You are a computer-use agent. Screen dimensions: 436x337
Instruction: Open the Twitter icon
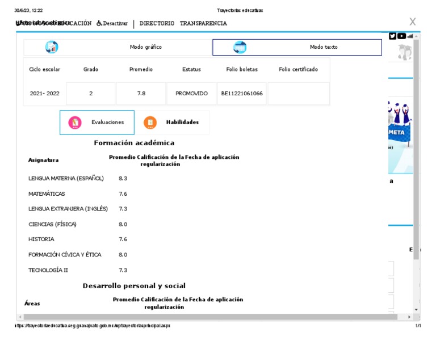point(392,36)
